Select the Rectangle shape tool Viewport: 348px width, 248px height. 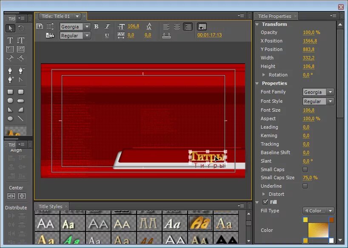(x=10, y=92)
